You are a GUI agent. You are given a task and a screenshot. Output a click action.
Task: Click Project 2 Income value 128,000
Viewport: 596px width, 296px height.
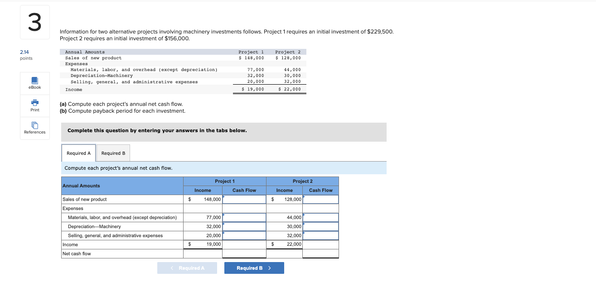293,199
